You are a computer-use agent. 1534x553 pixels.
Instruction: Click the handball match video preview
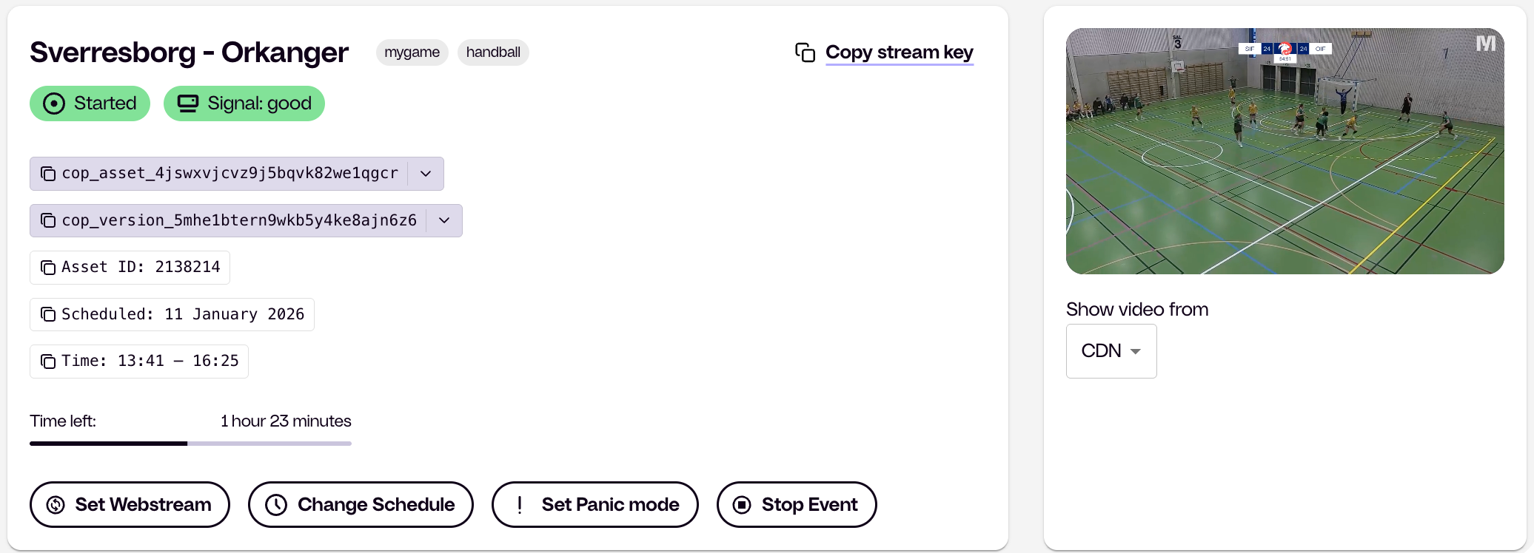[1285, 152]
